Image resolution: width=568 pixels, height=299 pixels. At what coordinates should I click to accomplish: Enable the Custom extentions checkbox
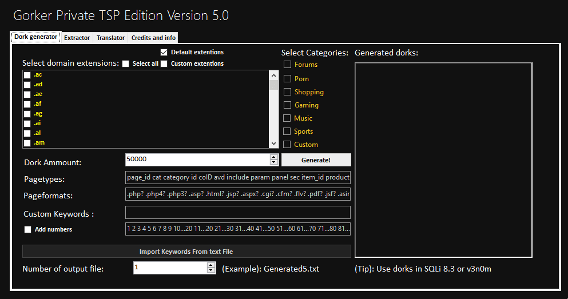coord(164,63)
